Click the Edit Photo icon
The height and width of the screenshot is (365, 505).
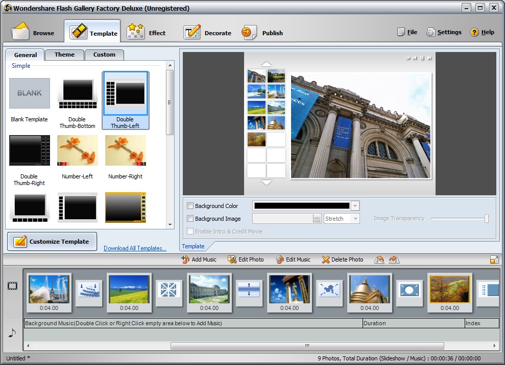232,259
